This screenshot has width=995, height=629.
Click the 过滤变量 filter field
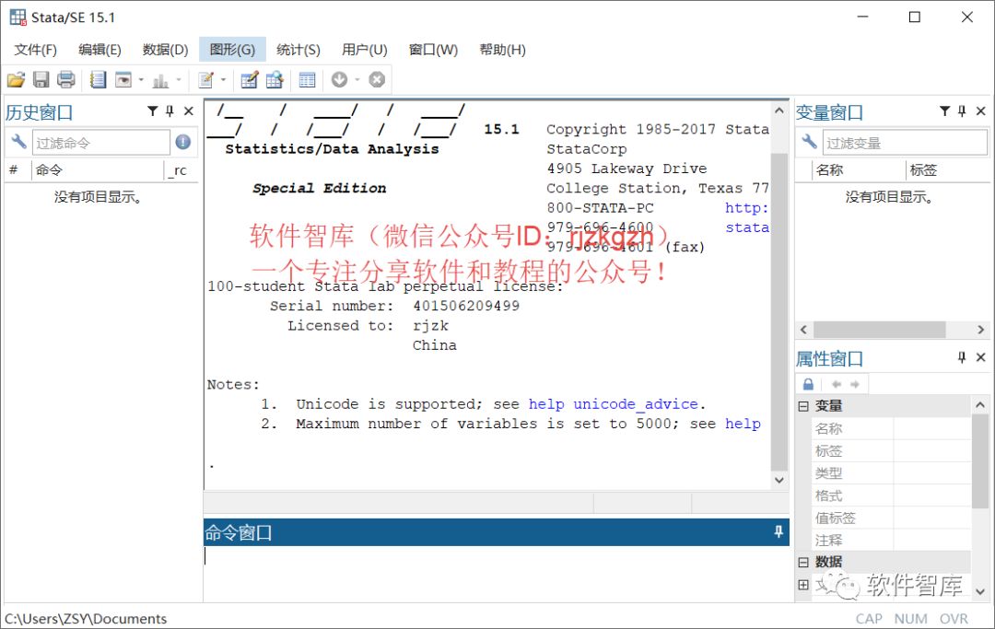[905, 143]
